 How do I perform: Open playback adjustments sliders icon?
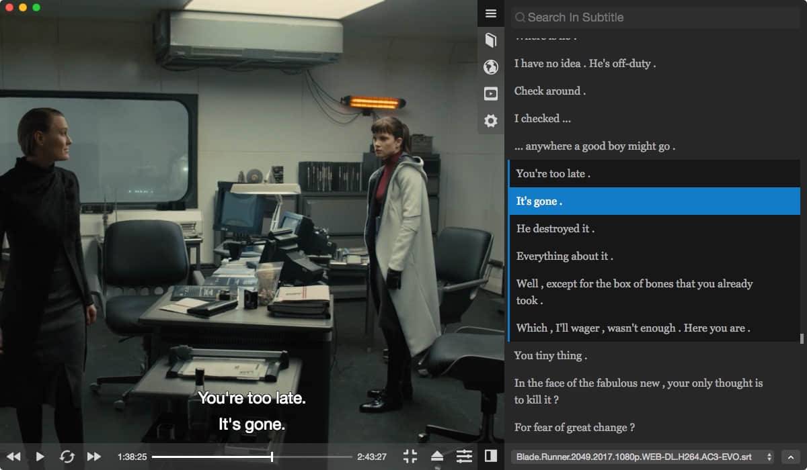click(464, 457)
